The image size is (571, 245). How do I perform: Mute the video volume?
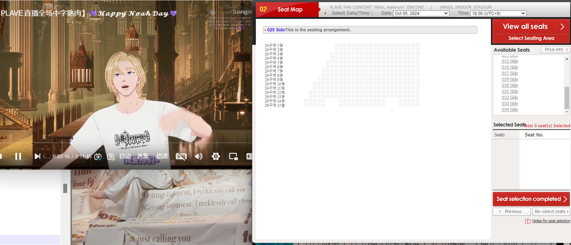point(199,157)
